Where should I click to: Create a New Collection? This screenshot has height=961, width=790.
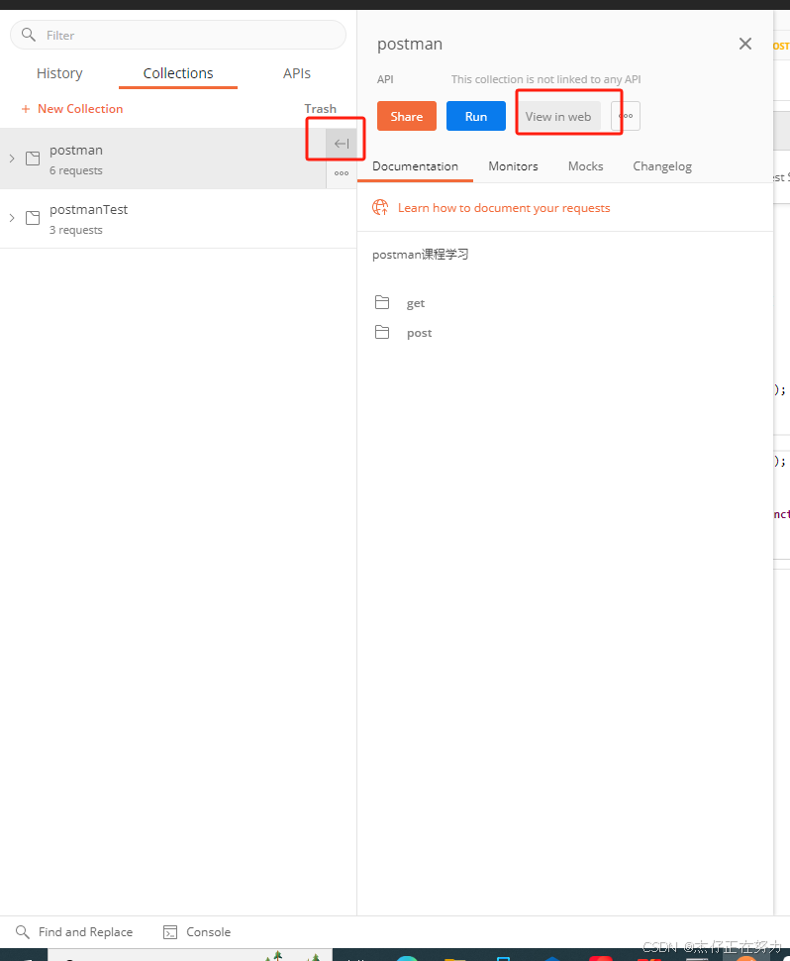click(x=72, y=108)
